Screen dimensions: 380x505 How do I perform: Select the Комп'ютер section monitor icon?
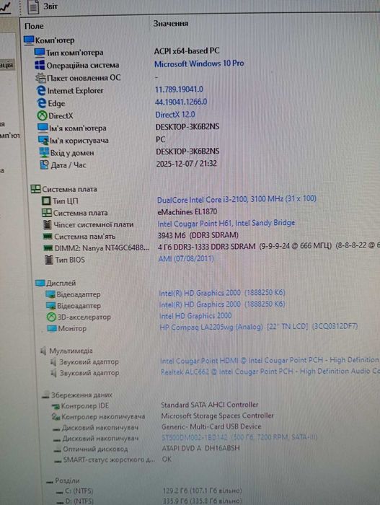click(29, 40)
